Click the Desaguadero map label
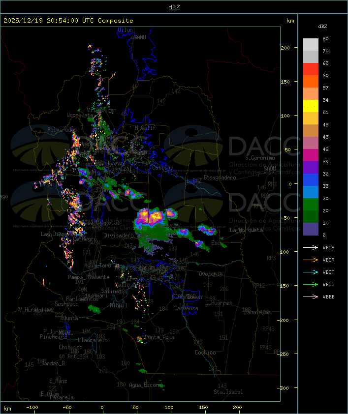348x414 pixels. coord(220,177)
